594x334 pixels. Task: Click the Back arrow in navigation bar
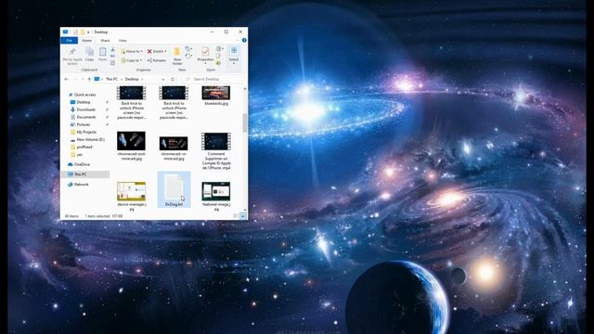pyautogui.click(x=66, y=79)
